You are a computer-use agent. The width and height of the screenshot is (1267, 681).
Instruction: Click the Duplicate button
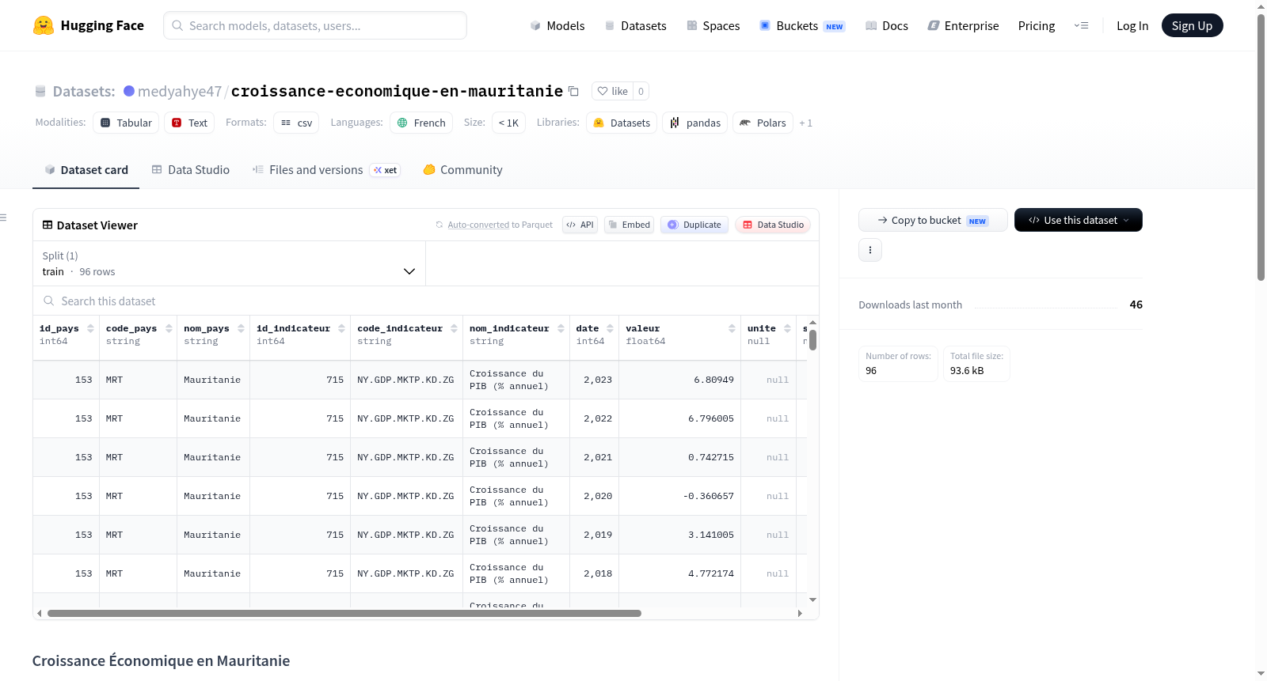[x=694, y=225]
